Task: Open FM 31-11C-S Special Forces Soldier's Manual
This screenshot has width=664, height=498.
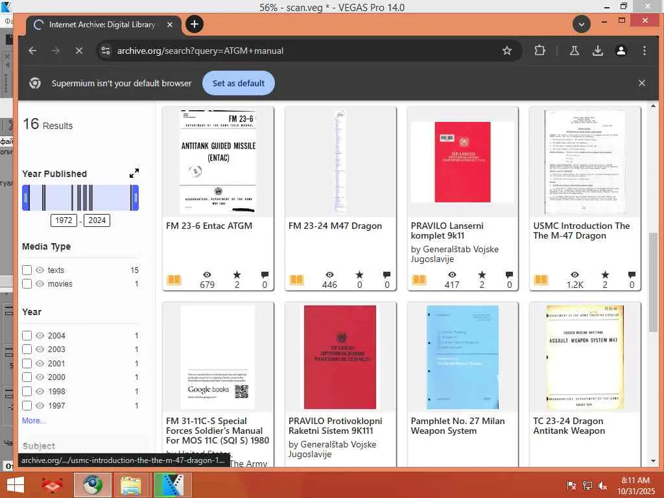Action: point(217,431)
